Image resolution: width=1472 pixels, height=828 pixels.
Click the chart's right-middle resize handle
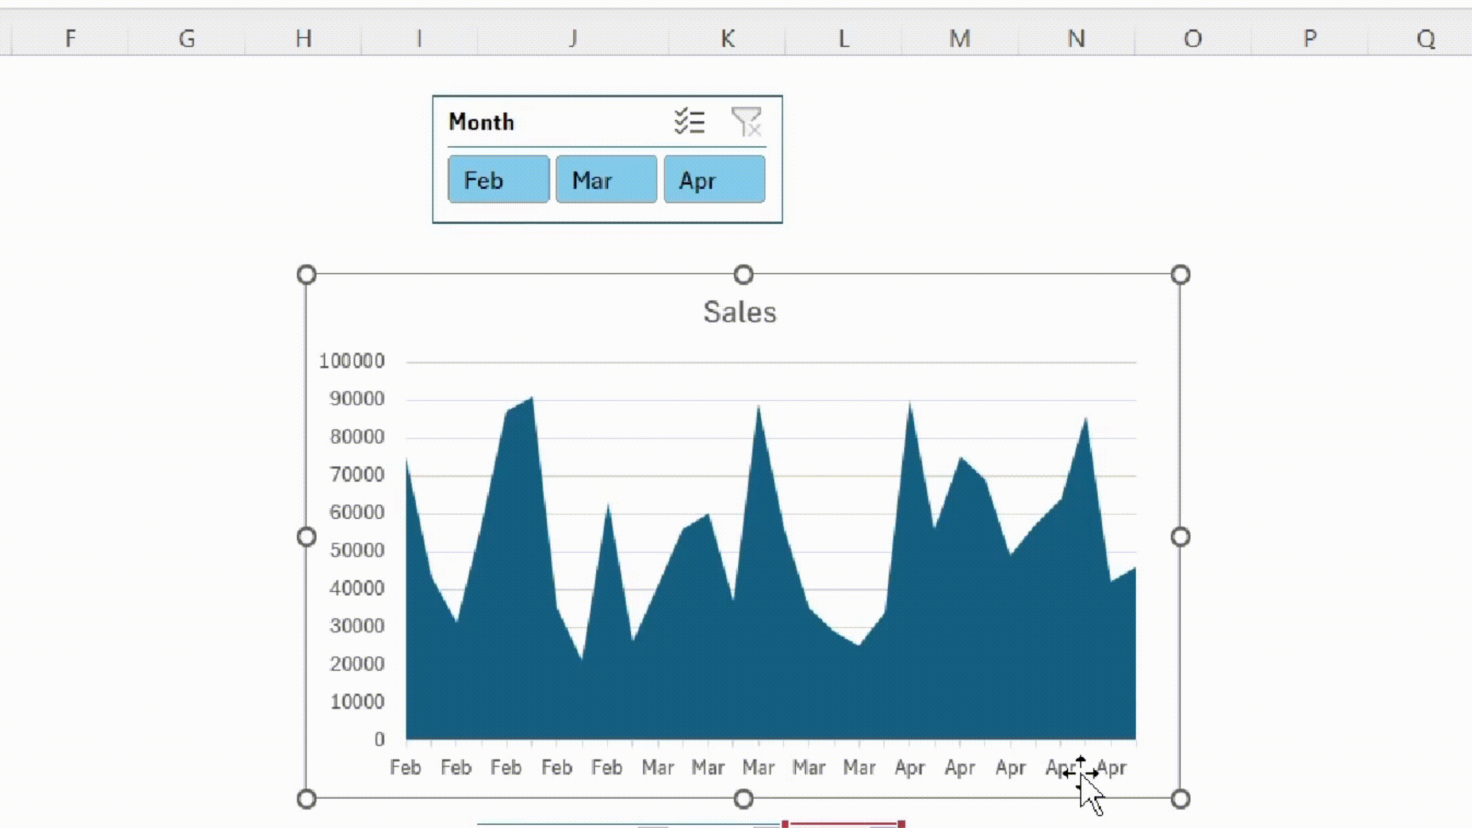click(1180, 537)
